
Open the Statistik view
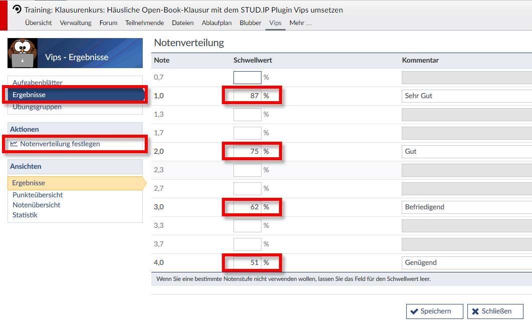click(x=25, y=215)
